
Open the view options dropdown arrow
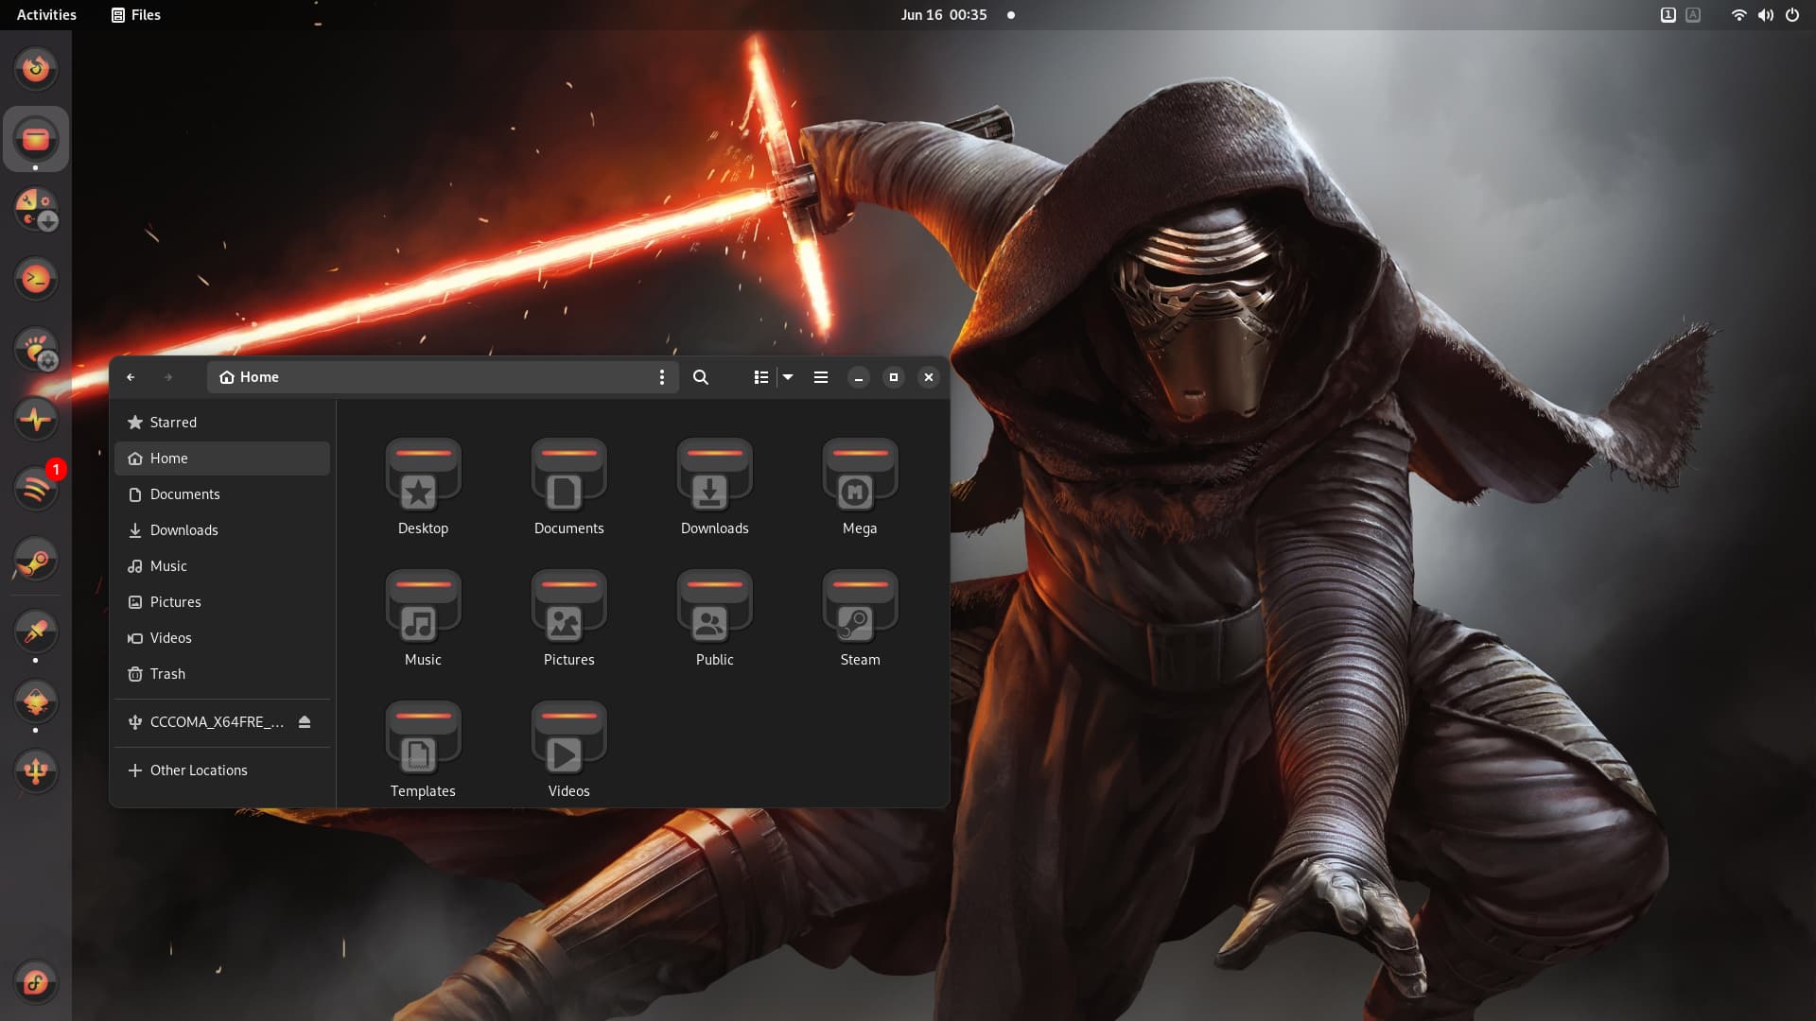[x=788, y=377]
